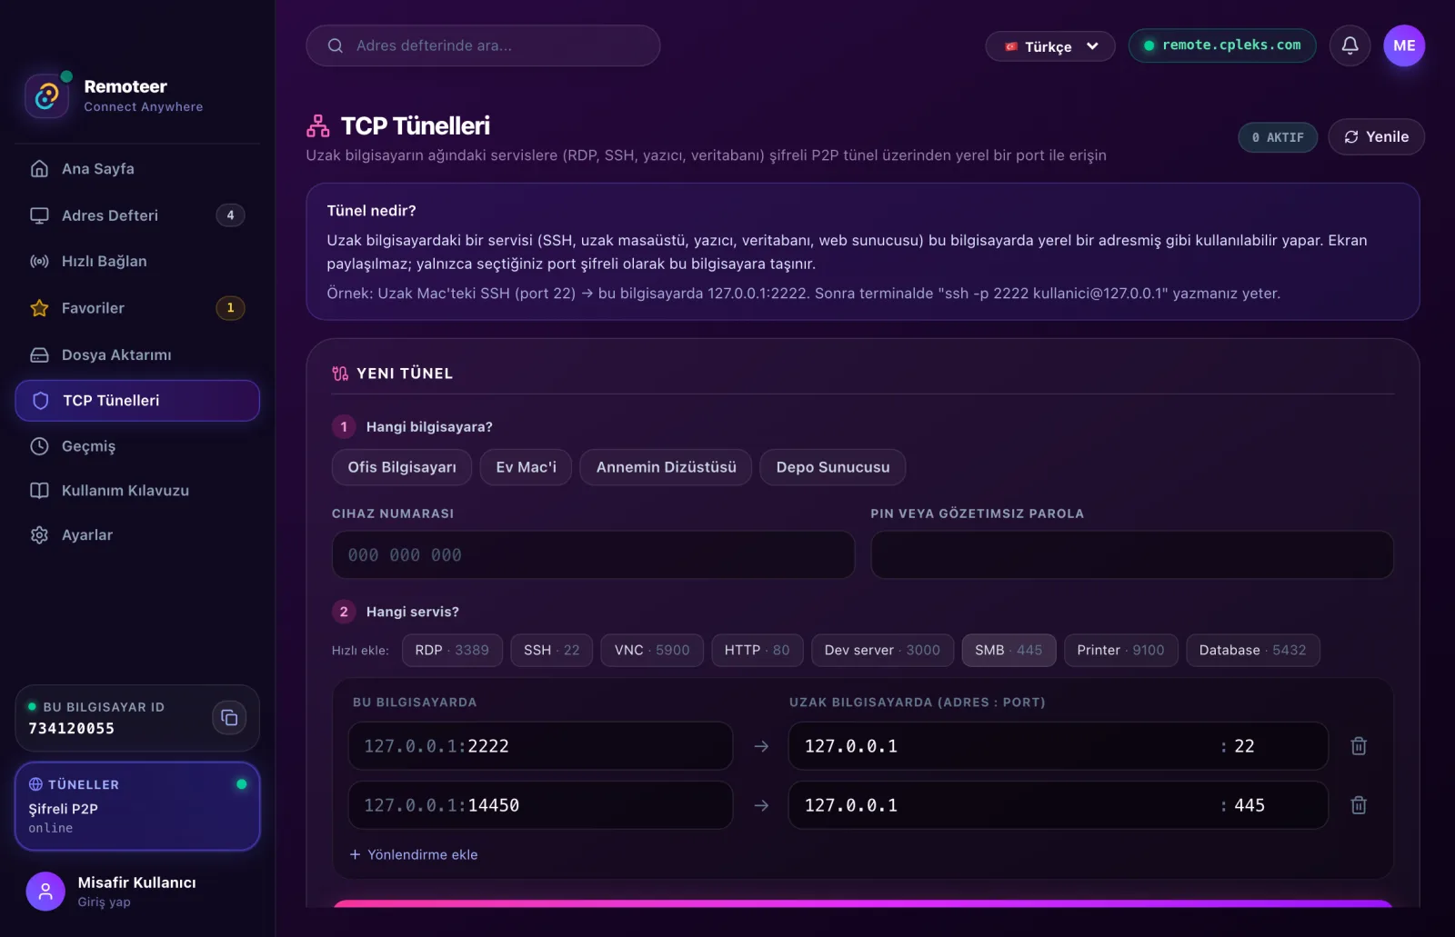The width and height of the screenshot is (1455, 937).
Task: Add SSH 22 quick service
Action: click(551, 650)
